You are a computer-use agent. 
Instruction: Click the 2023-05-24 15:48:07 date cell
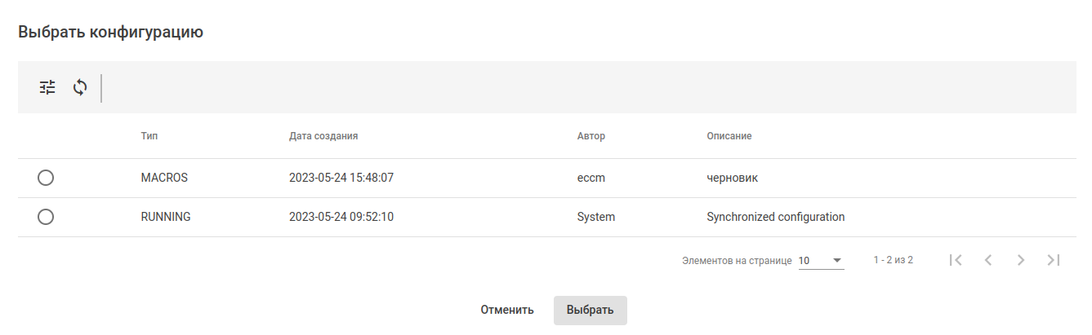click(341, 178)
